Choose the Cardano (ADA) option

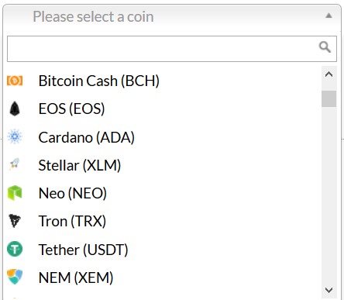coord(163,137)
